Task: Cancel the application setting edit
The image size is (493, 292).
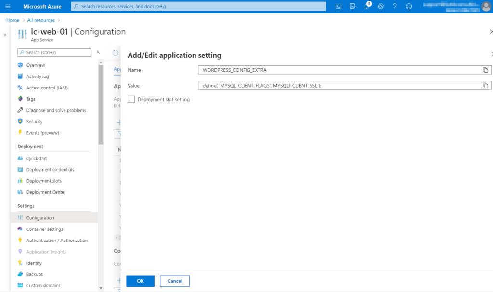Action: tap(174, 281)
